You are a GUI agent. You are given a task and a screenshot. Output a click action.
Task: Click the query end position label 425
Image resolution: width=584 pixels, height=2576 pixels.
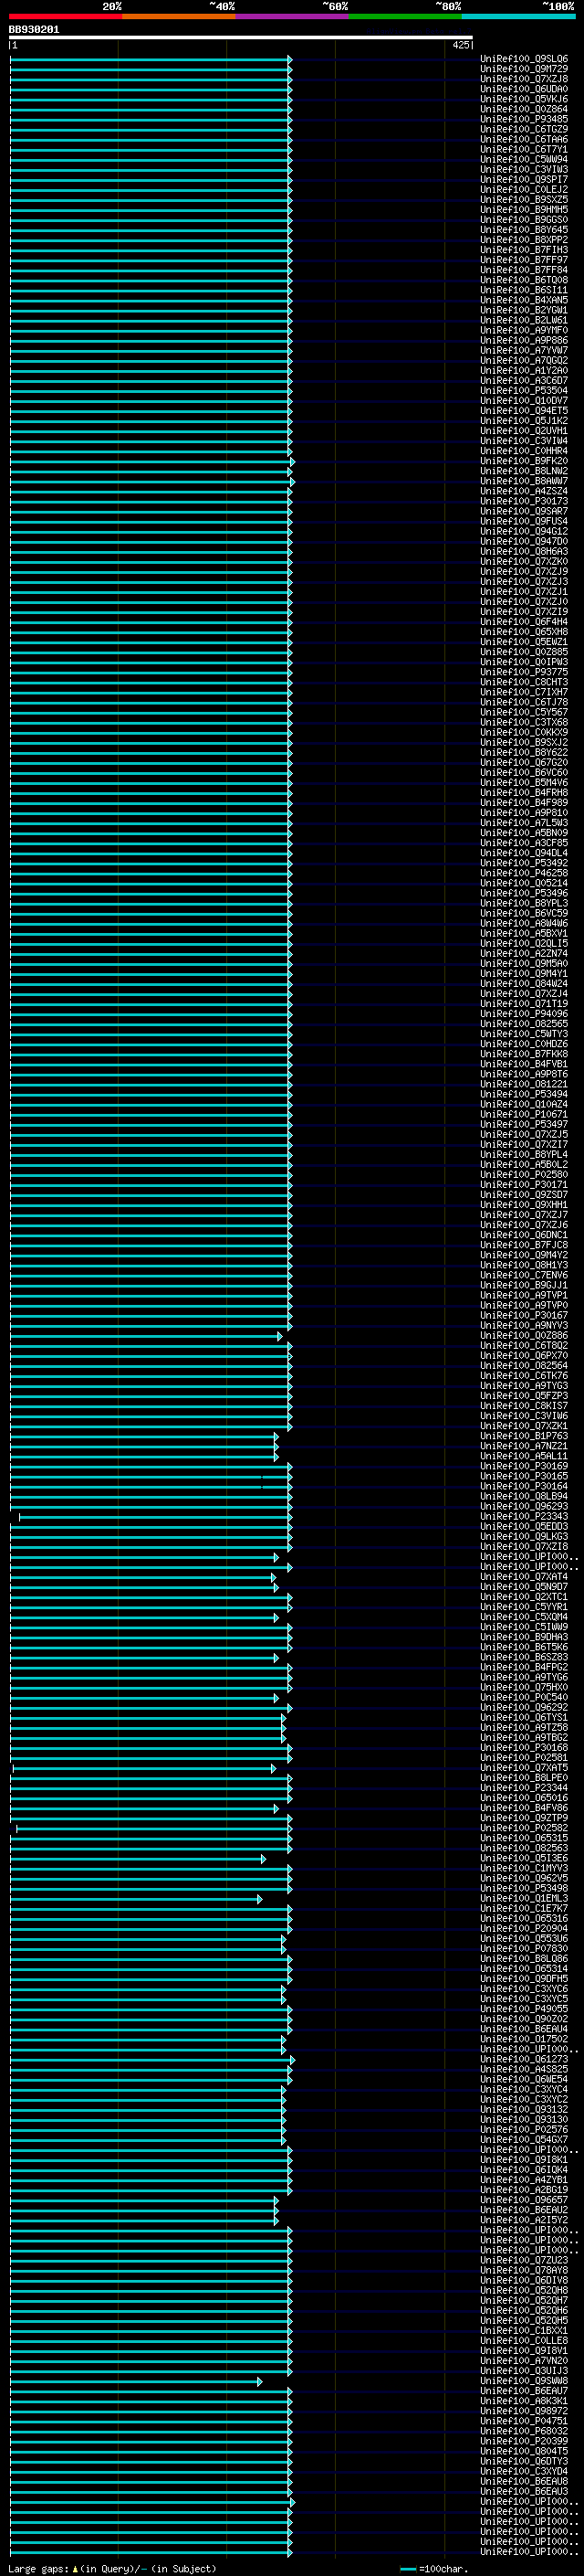460,45
